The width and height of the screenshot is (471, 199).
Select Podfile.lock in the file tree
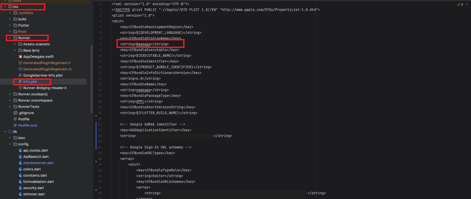tap(27, 125)
